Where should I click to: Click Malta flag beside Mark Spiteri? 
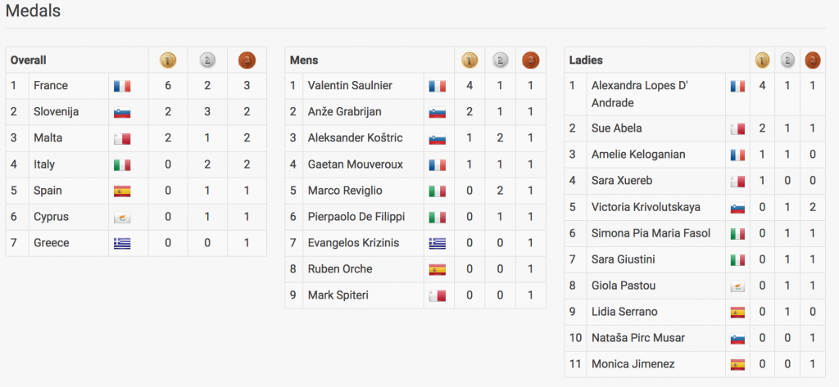tap(438, 295)
